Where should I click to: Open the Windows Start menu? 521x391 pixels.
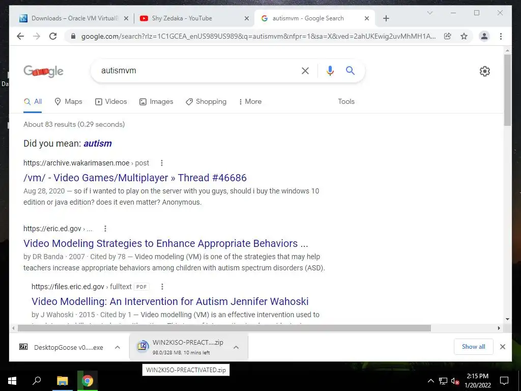12,381
